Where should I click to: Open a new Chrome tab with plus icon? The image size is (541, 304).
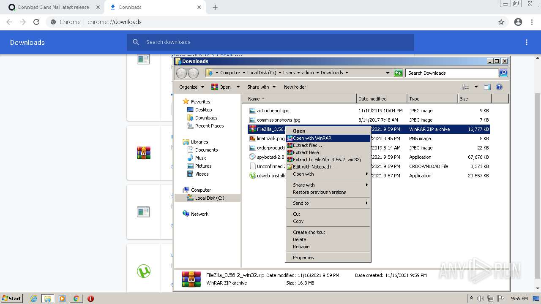point(215,7)
